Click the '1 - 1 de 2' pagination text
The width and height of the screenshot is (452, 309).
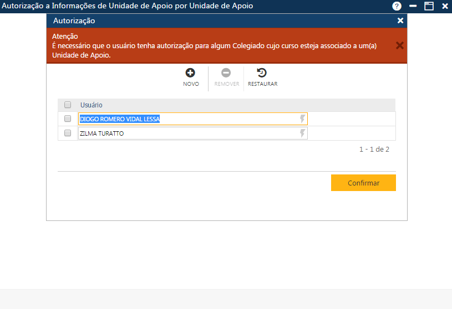tap(374, 150)
